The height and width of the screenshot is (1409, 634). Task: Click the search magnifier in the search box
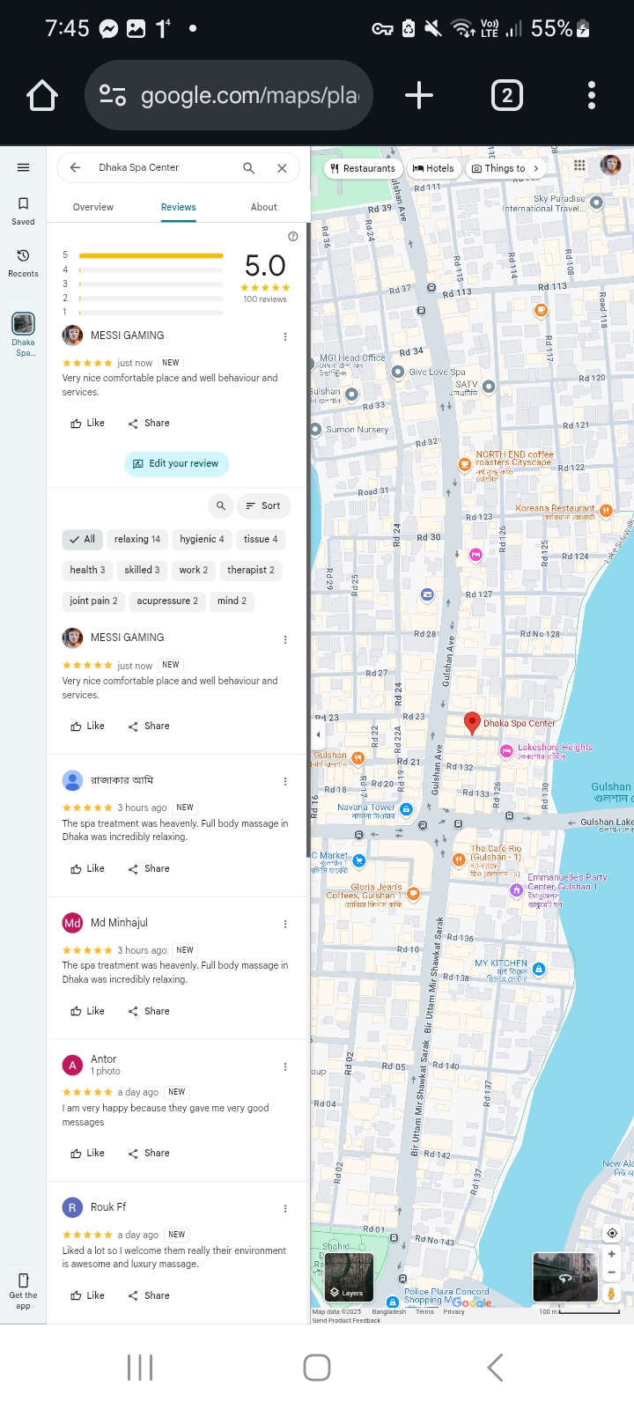point(249,168)
